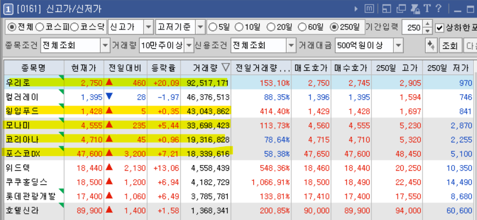Sort by the 전일대비 column header
Screen dimensions: 477x220
(125, 68)
